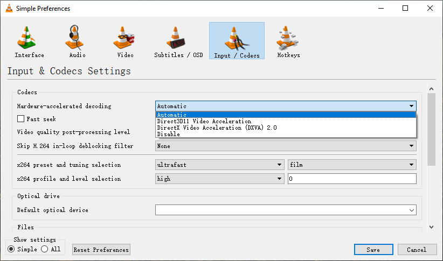The width and height of the screenshot is (443, 261).
Task: Click the Video quality post-processing level label
Action: pos(73,132)
